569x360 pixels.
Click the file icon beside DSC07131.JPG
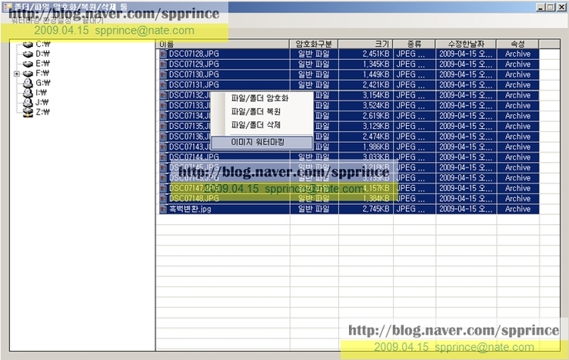(164, 85)
